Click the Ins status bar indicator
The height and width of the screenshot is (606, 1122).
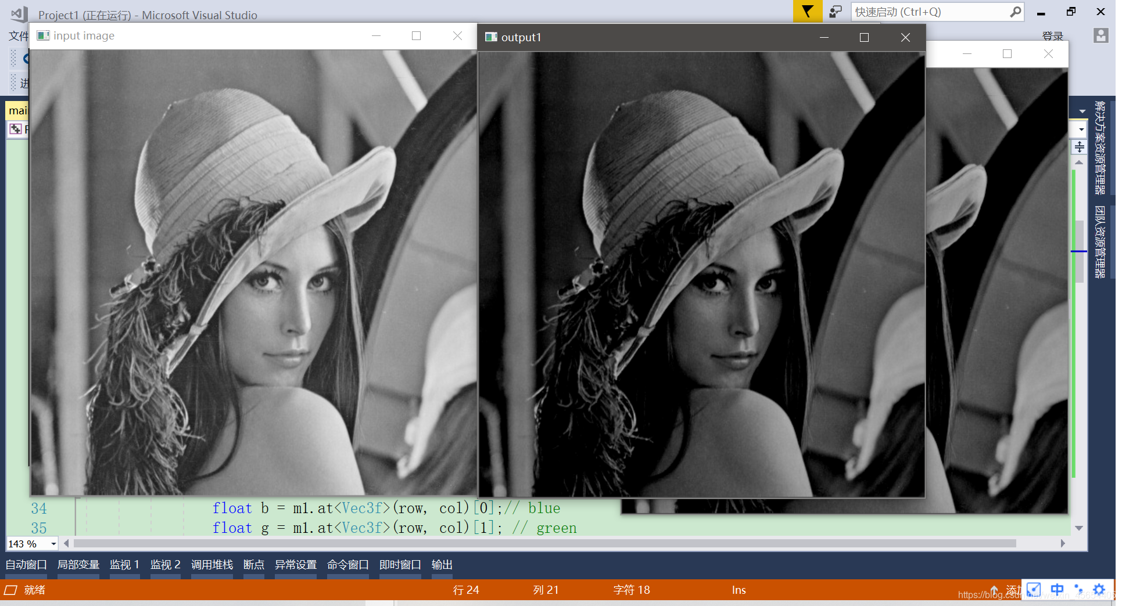point(739,590)
